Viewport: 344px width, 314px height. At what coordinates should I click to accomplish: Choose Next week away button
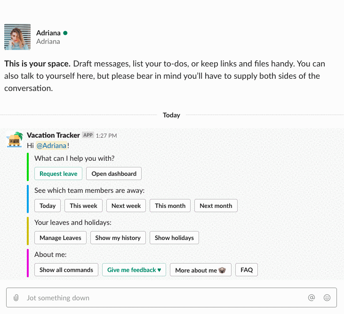point(126,206)
